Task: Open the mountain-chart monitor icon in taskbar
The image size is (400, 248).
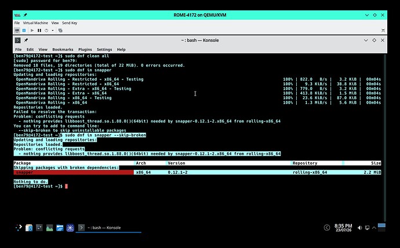Action: tap(49, 228)
